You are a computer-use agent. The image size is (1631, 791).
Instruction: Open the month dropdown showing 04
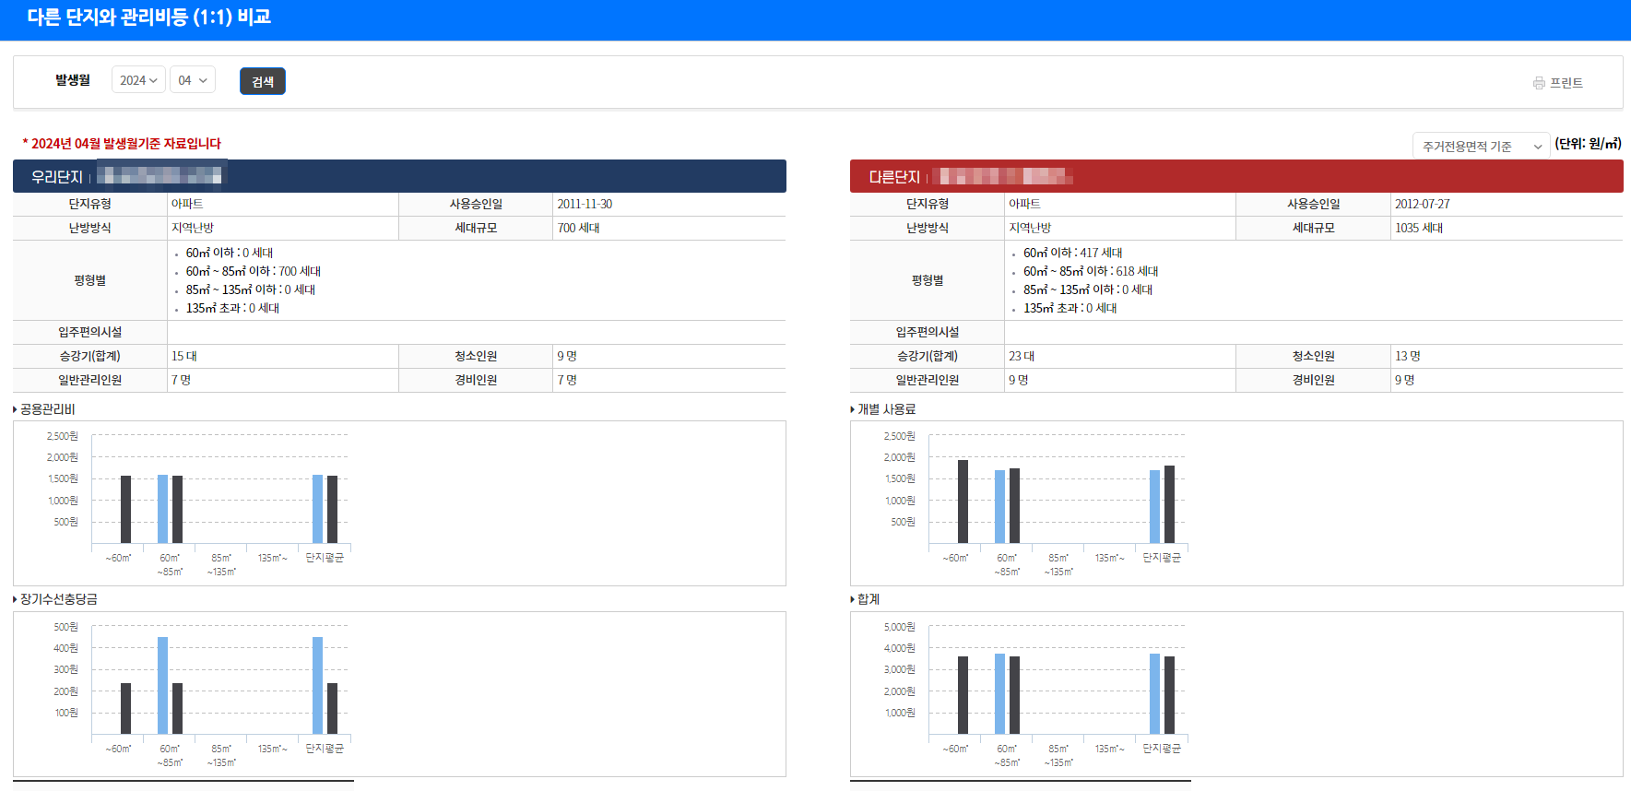coord(193,80)
